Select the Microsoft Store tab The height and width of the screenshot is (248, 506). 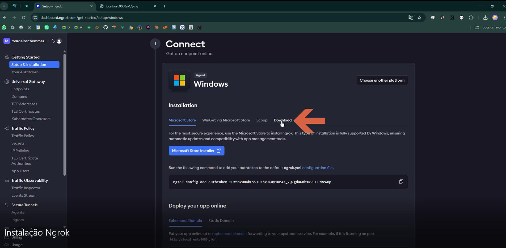[x=182, y=120]
